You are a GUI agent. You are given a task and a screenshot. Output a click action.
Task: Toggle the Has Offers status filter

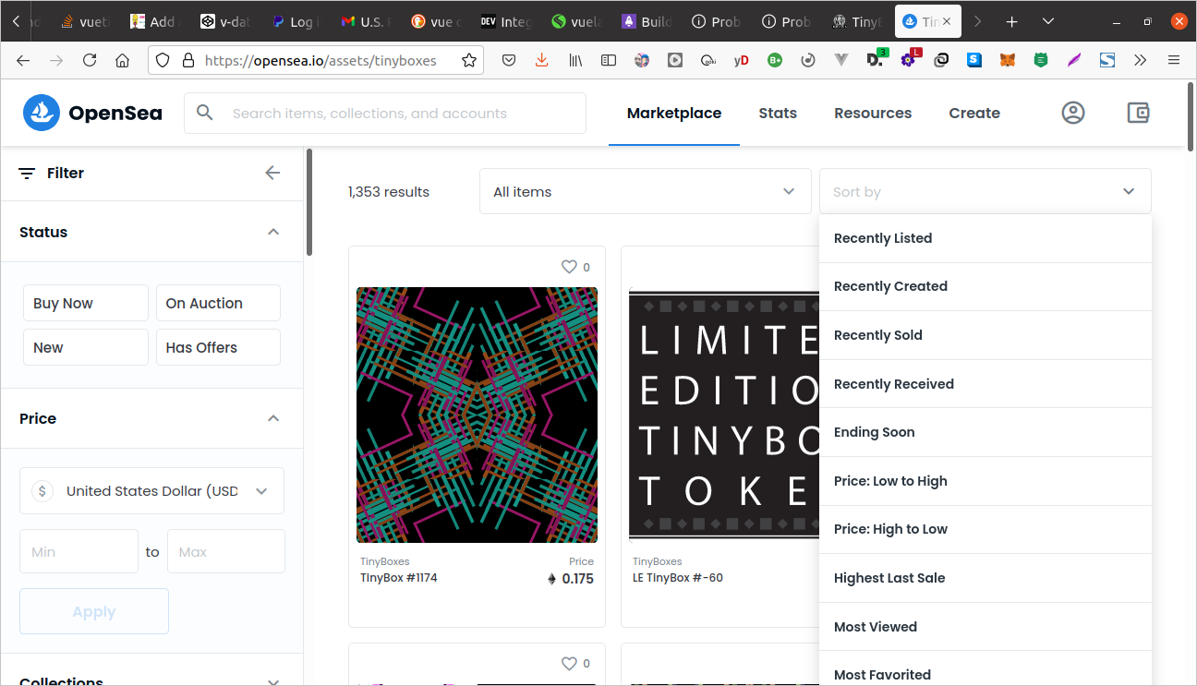pos(218,347)
